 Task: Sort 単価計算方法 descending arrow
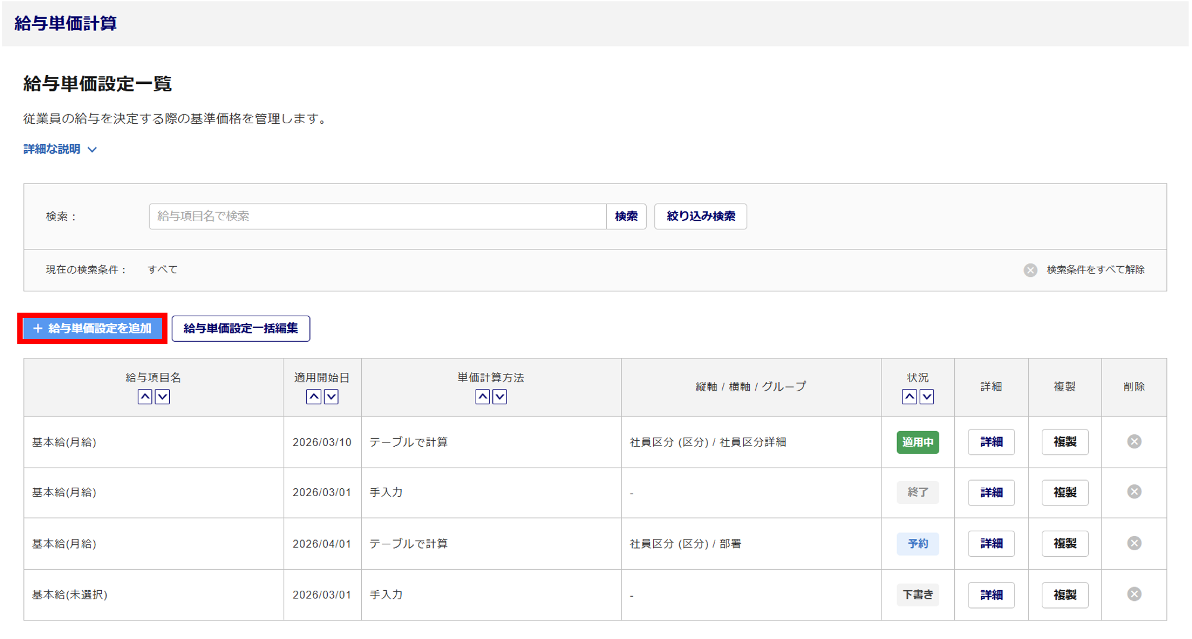[499, 397]
